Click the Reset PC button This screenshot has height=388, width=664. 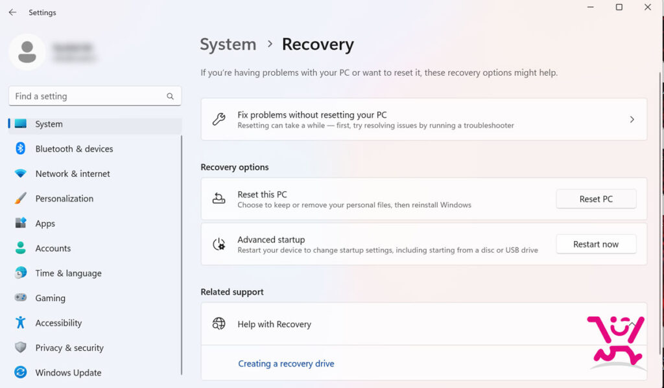click(x=596, y=199)
